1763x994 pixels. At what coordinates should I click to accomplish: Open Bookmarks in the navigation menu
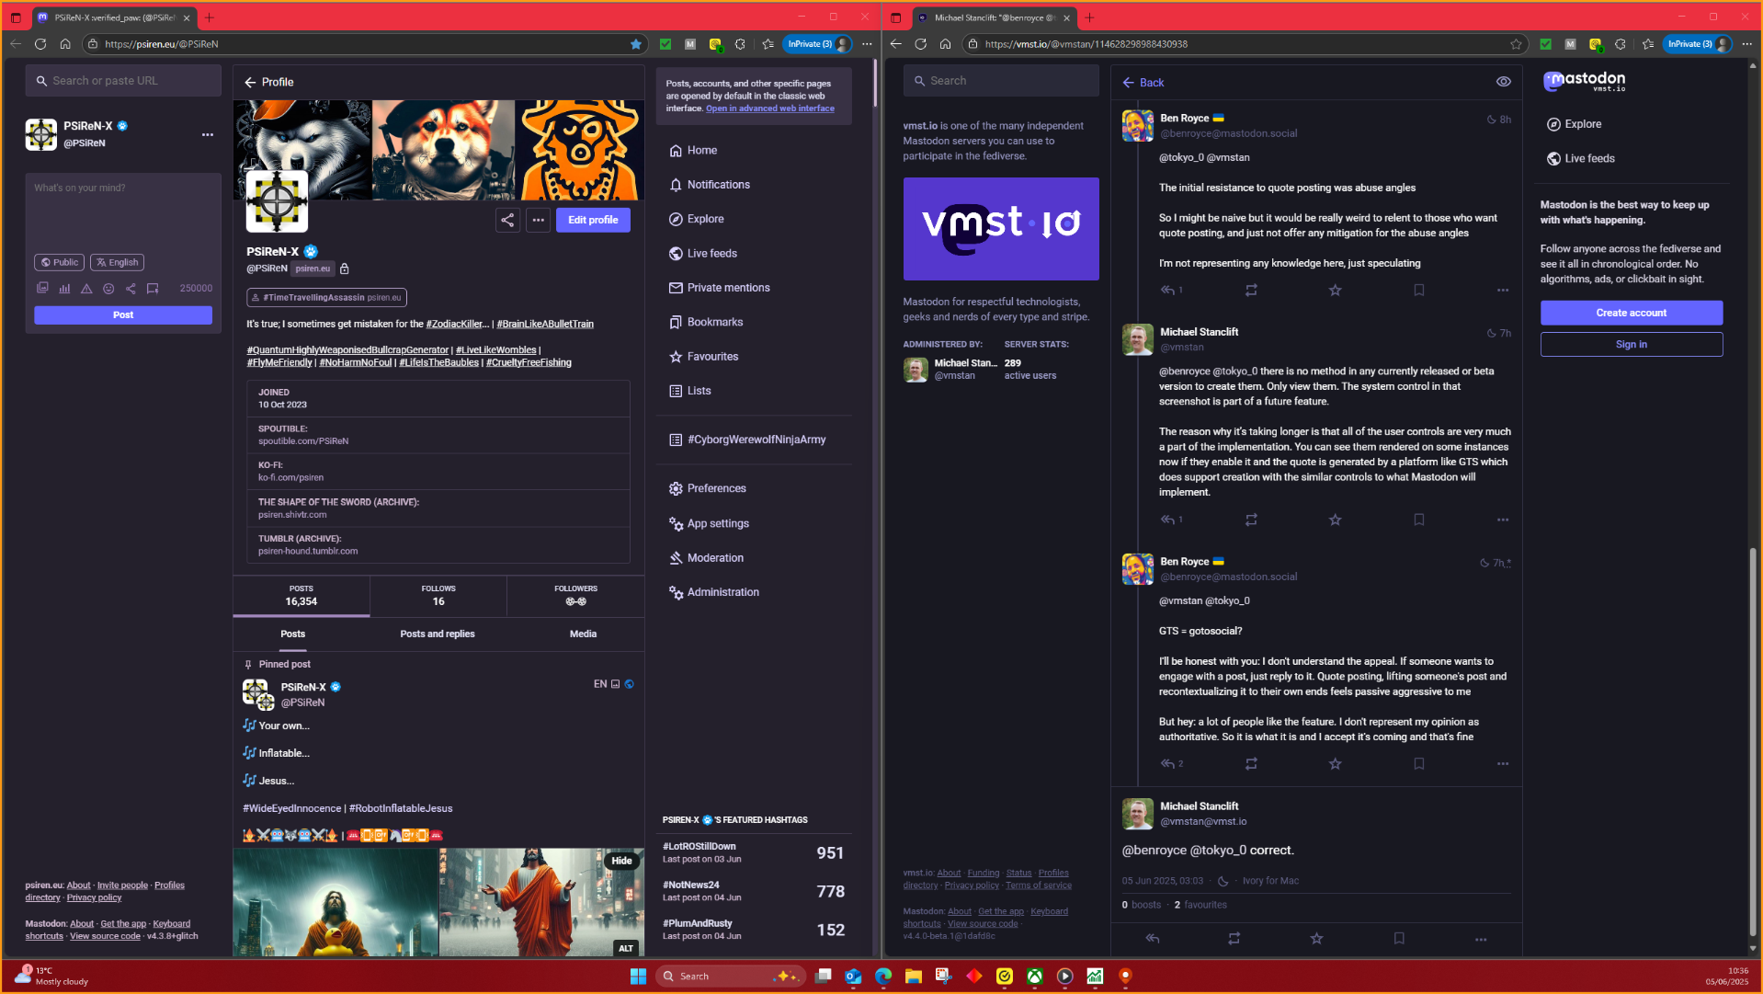(706, 323)
